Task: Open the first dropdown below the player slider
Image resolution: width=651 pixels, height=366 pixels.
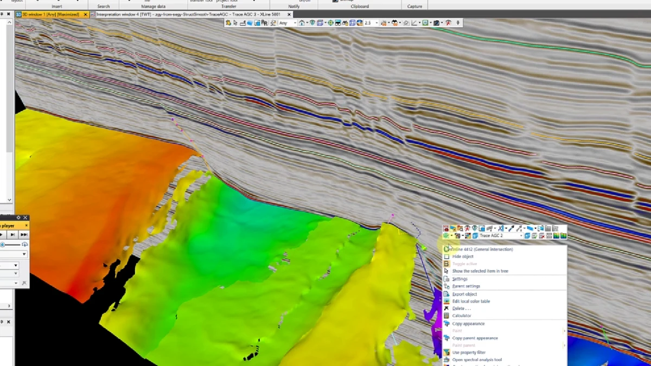Action: point(14,254)
